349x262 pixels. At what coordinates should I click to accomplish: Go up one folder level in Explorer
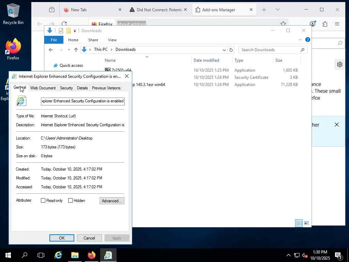coord(76,50)
